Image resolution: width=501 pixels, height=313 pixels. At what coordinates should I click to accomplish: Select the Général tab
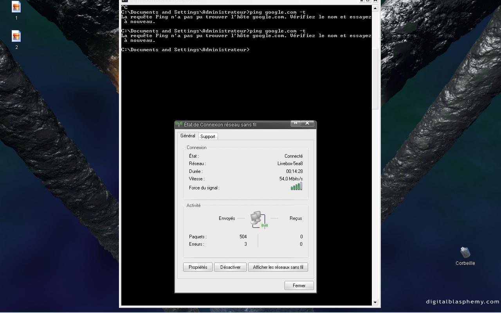pyautogui.click(x=188, y=136)
